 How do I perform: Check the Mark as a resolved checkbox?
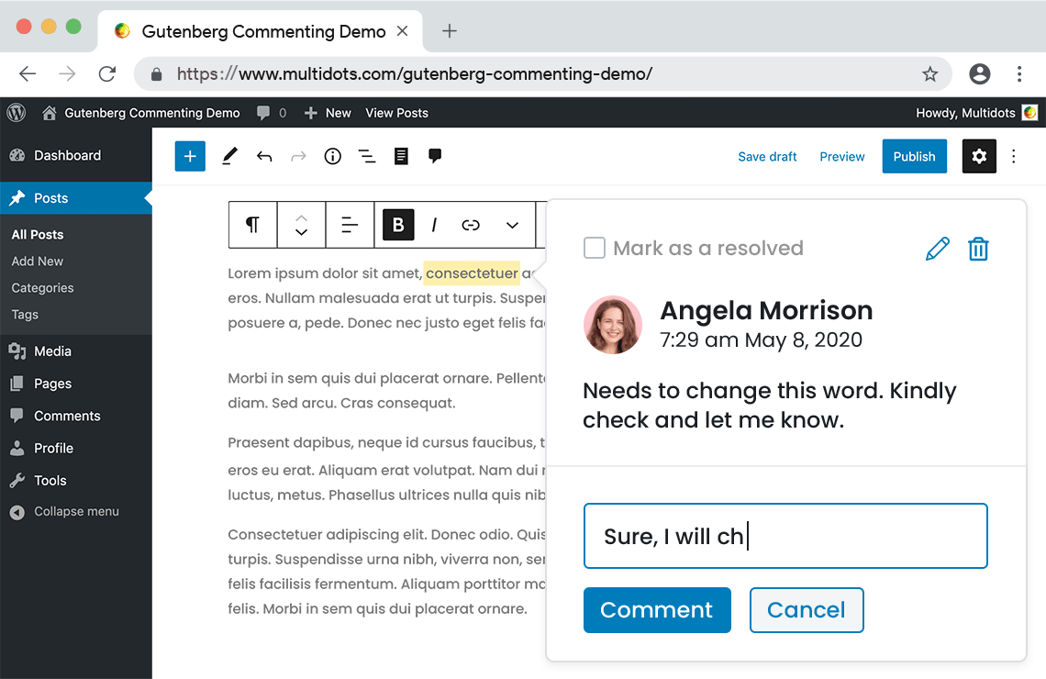(x=595, y=248)
